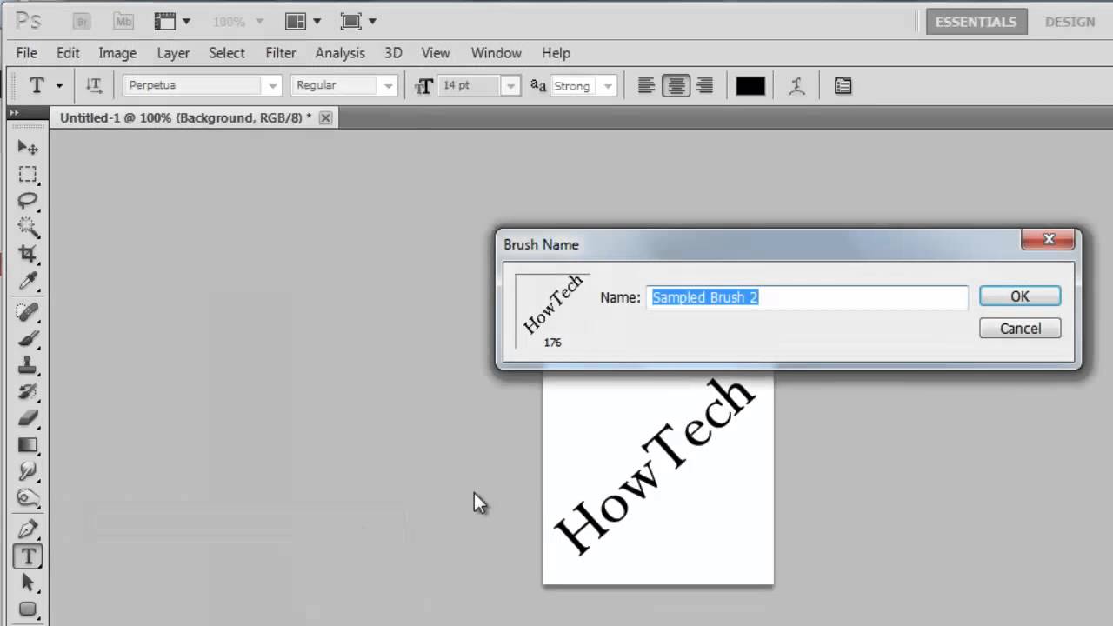Select the Blur tool
This screenshot has width=1113, height=626.
(x=28, y=471)
